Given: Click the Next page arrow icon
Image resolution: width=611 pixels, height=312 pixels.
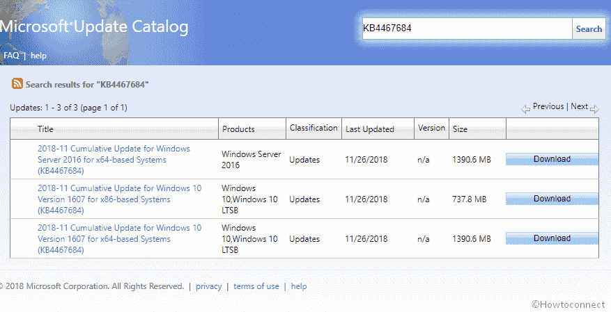Looking at the screenshot, I should 594,109.
